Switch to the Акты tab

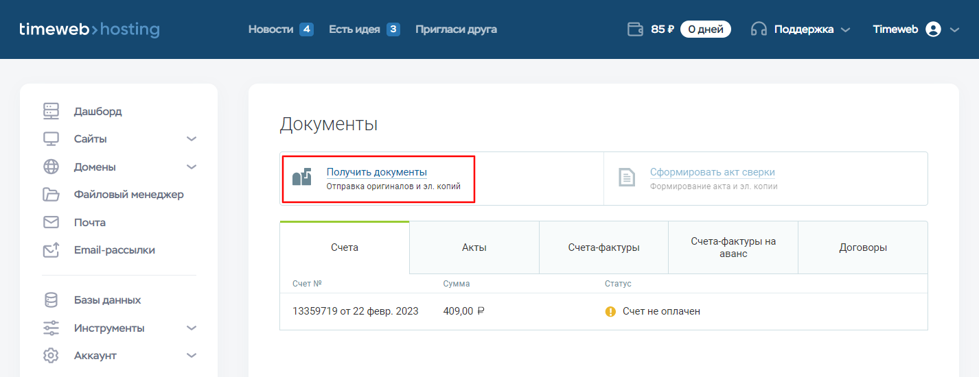pyautogui.click(x=474, y=247)
